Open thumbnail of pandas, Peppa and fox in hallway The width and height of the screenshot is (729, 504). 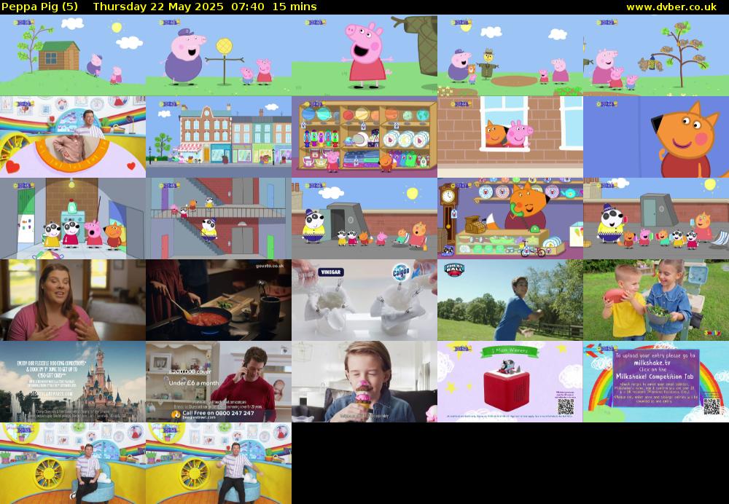[x=73, y=218]
